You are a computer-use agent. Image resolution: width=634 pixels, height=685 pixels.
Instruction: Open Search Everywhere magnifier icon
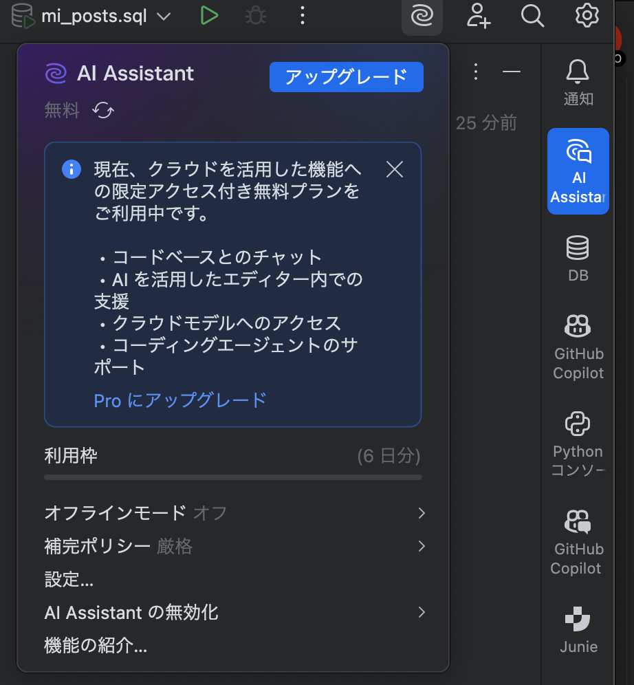[x=532, y=17]
